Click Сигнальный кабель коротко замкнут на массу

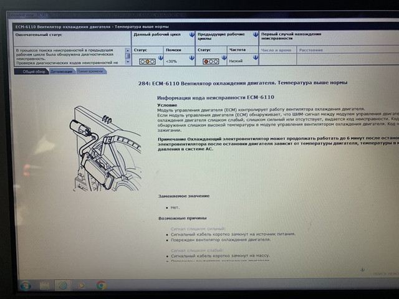tap(220, 255)
